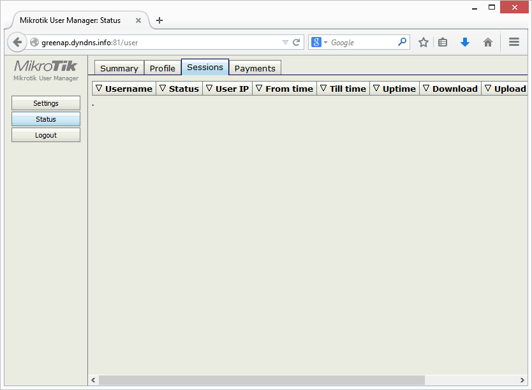Reload the page with the refresh icon
This screenshot has width=532, height=390.
[296, 42]
